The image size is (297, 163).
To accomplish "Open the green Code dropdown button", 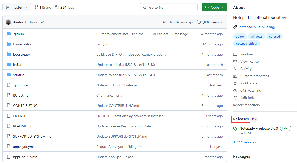I will pyautogui.click(x=214, y=7).
